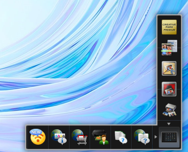The image size is (188, 152).
Task: Open the red curtain photo slideshow icon
Action: click(169, 89)
